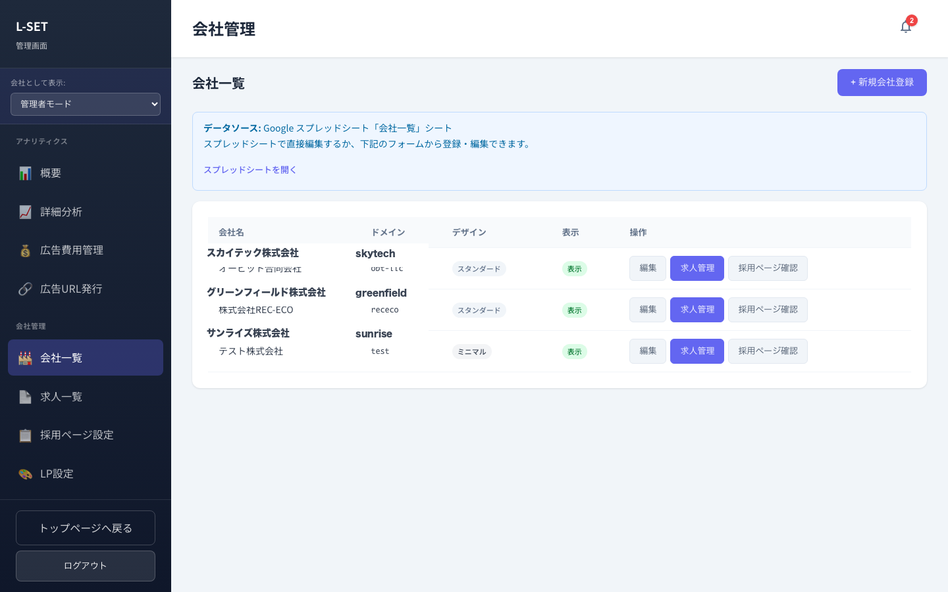Open the notification bell showing 2 alerts
948x592 pixels.
pyautogui.click(x=906, y=27)
